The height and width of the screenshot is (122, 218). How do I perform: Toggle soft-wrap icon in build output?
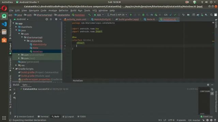(212, 89)
